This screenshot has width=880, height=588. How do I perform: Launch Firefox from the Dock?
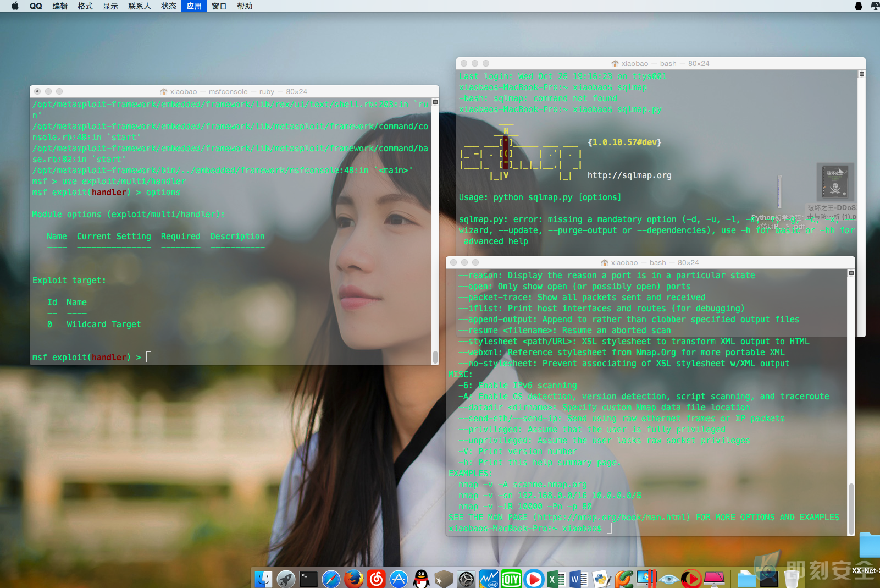coord(353,579)
